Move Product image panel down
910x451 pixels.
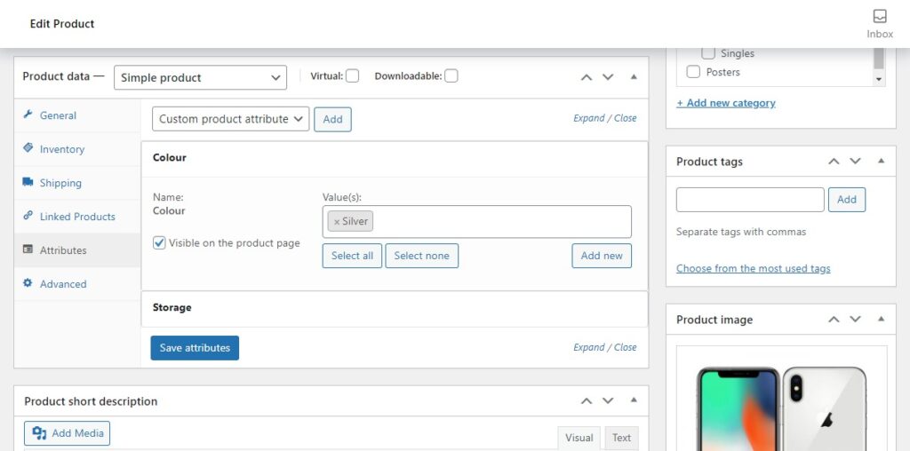[855, 319]
